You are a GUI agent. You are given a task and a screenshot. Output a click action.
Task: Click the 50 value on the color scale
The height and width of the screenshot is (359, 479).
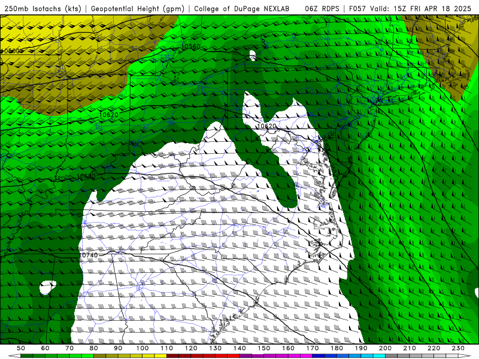[21, 348]
